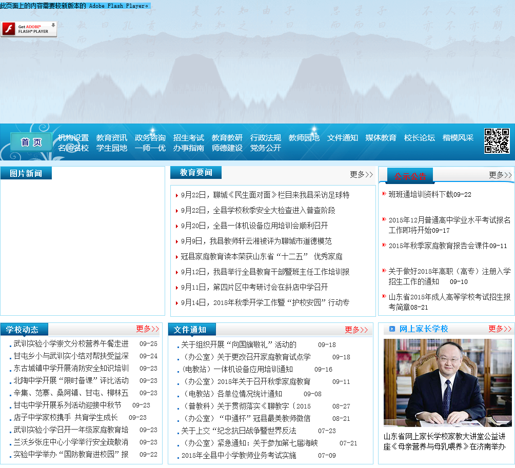
Task: Open news 2015年秋季开学工作暨护校安园
Action: pyautogui.click(x=265, y=302)
